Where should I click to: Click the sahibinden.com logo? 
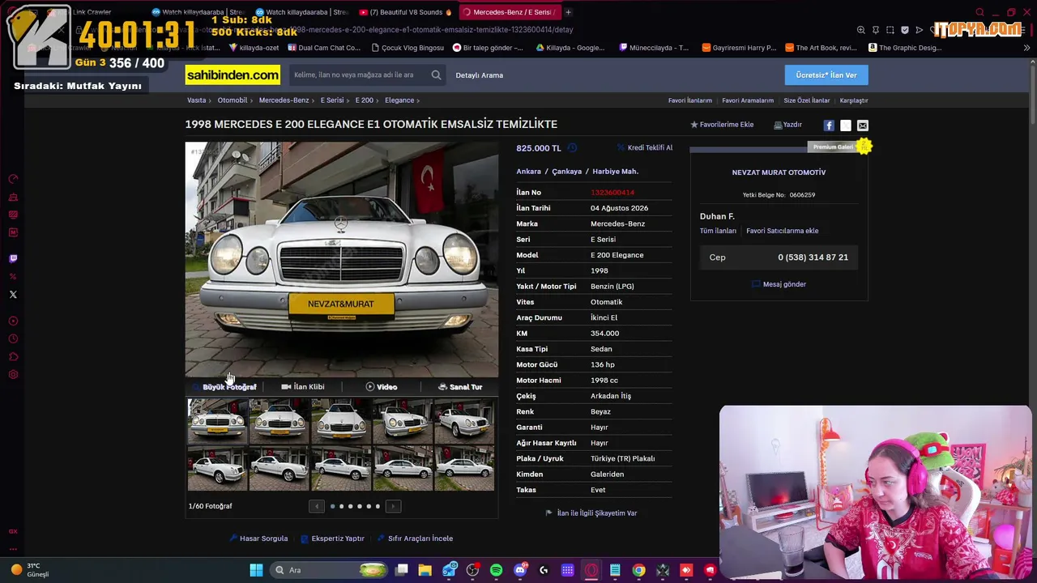coord(233,75)
